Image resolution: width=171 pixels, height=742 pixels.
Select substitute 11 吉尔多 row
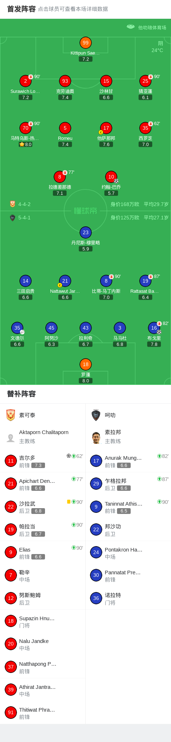(x=43, y=461)
